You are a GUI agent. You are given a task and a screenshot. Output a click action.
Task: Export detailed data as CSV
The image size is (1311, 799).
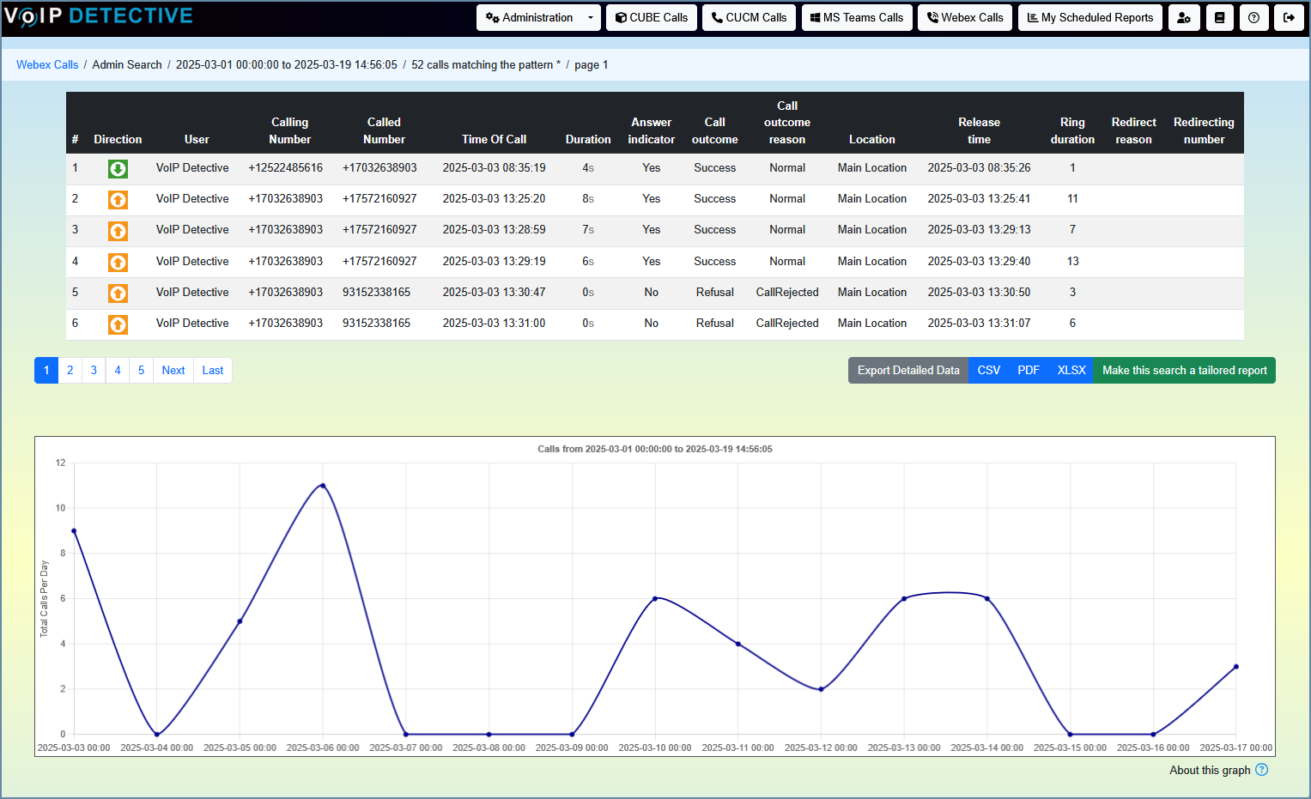pyautogui.click(x=989, y=370)
